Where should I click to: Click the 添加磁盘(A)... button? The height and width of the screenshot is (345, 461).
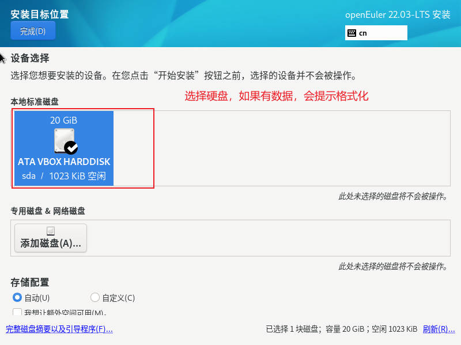pyautogui.click(x=51, y=238)
